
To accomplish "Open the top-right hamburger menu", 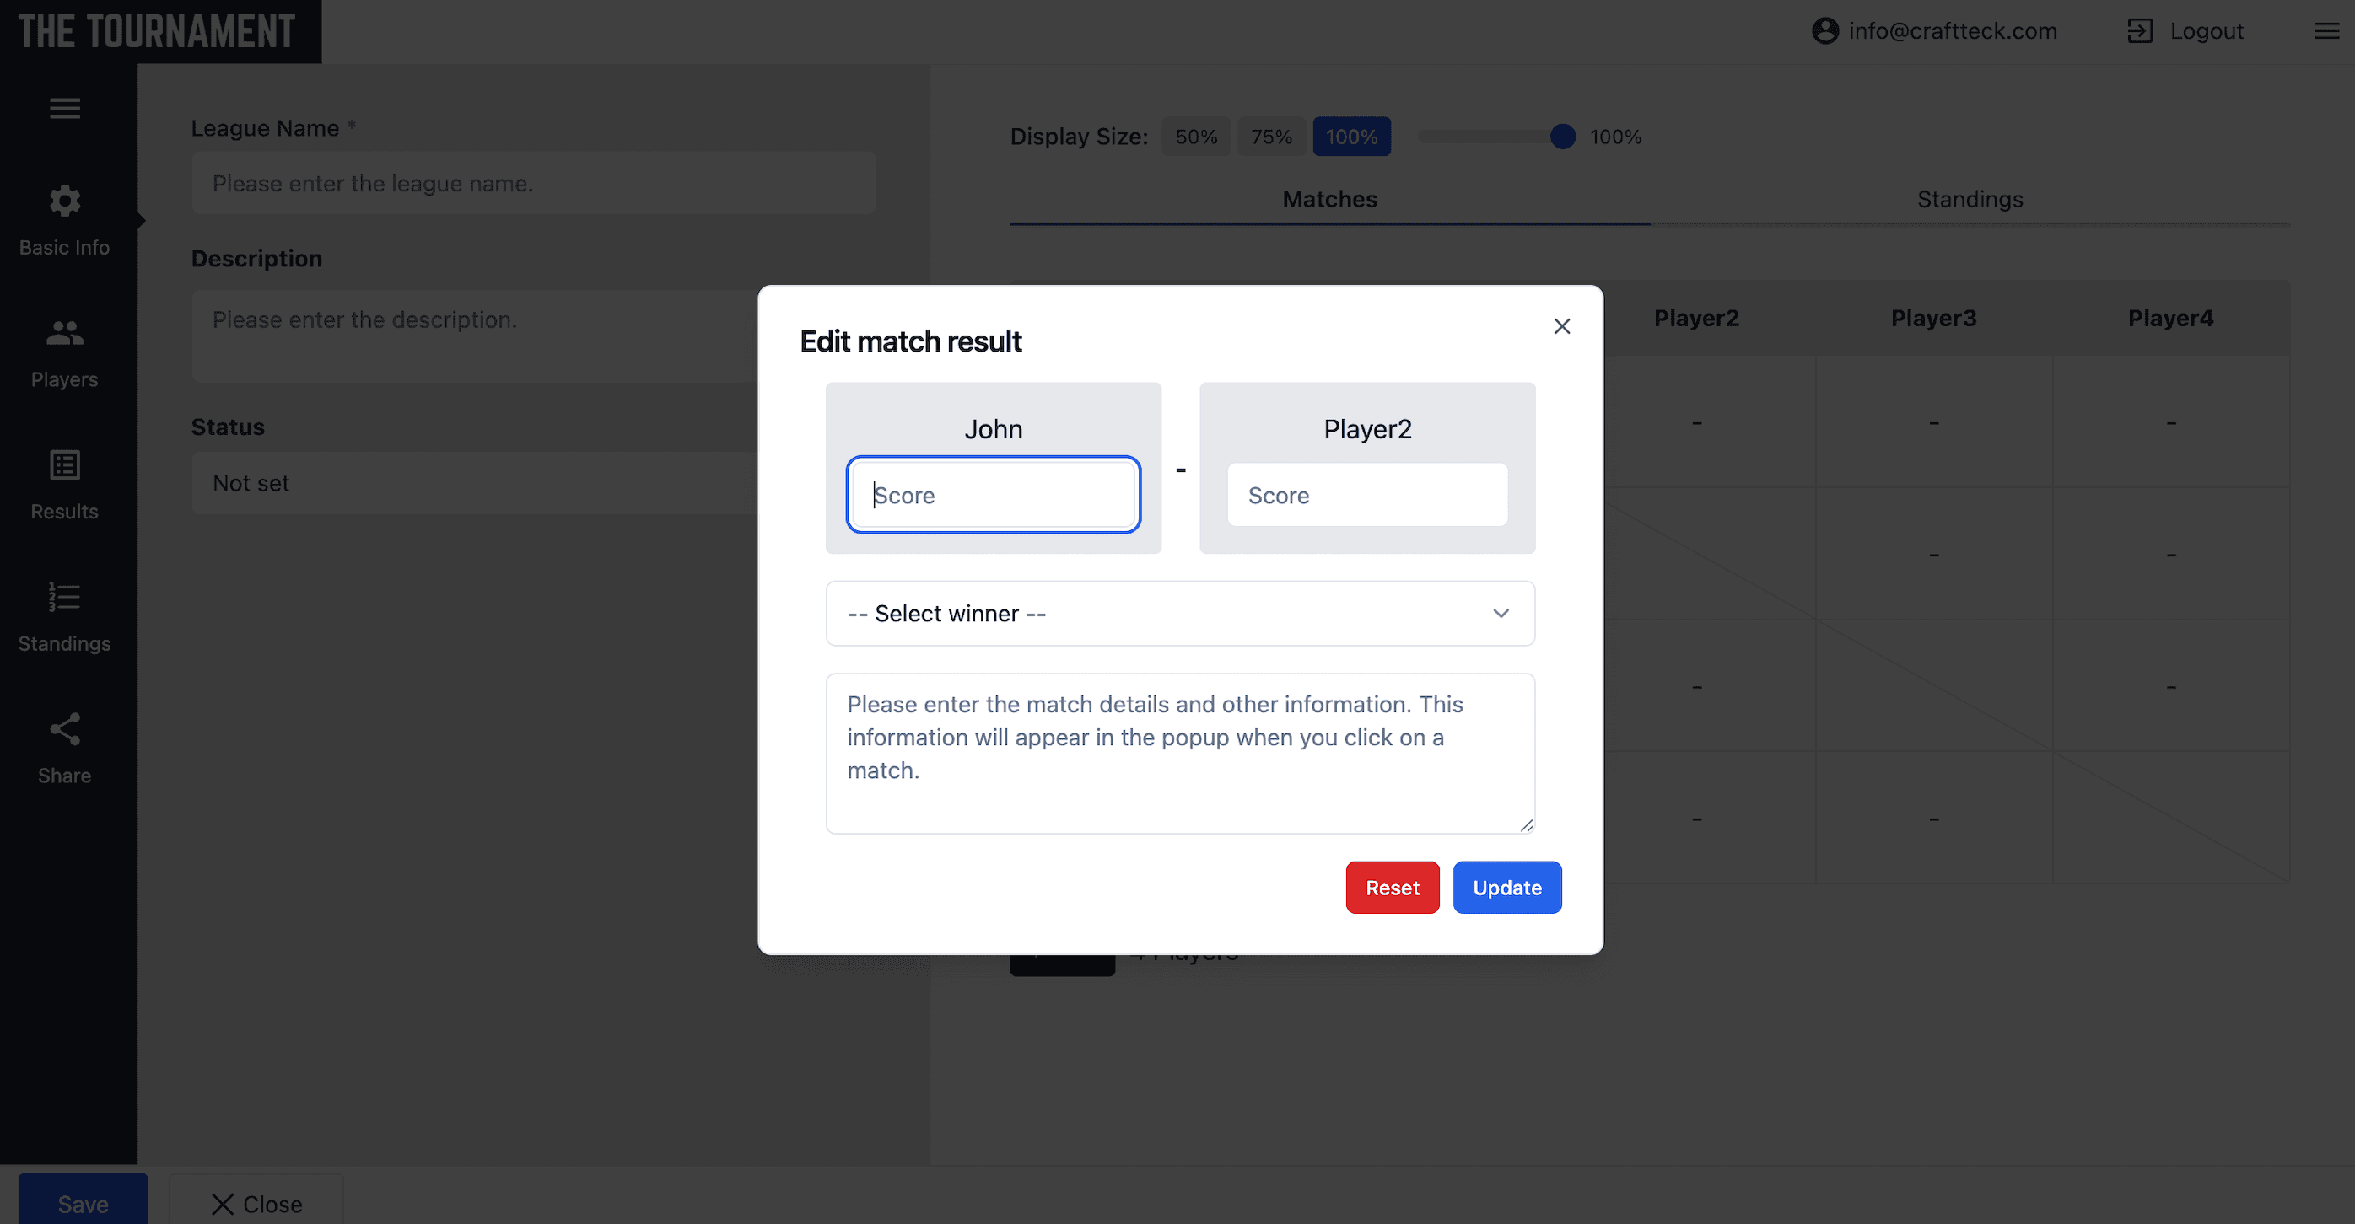I will coord(2325,31).
